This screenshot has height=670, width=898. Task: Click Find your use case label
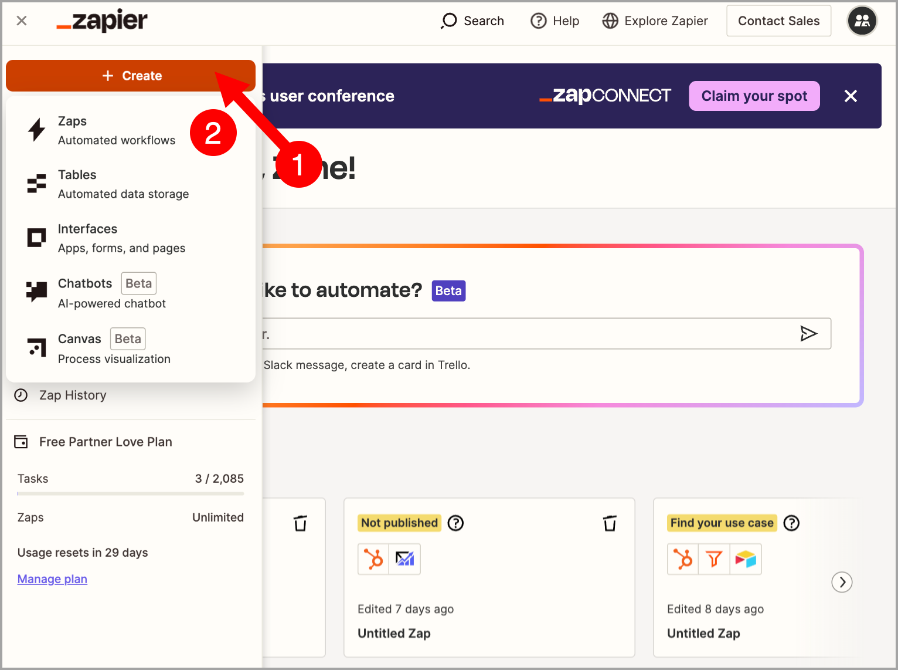point(722,523)
